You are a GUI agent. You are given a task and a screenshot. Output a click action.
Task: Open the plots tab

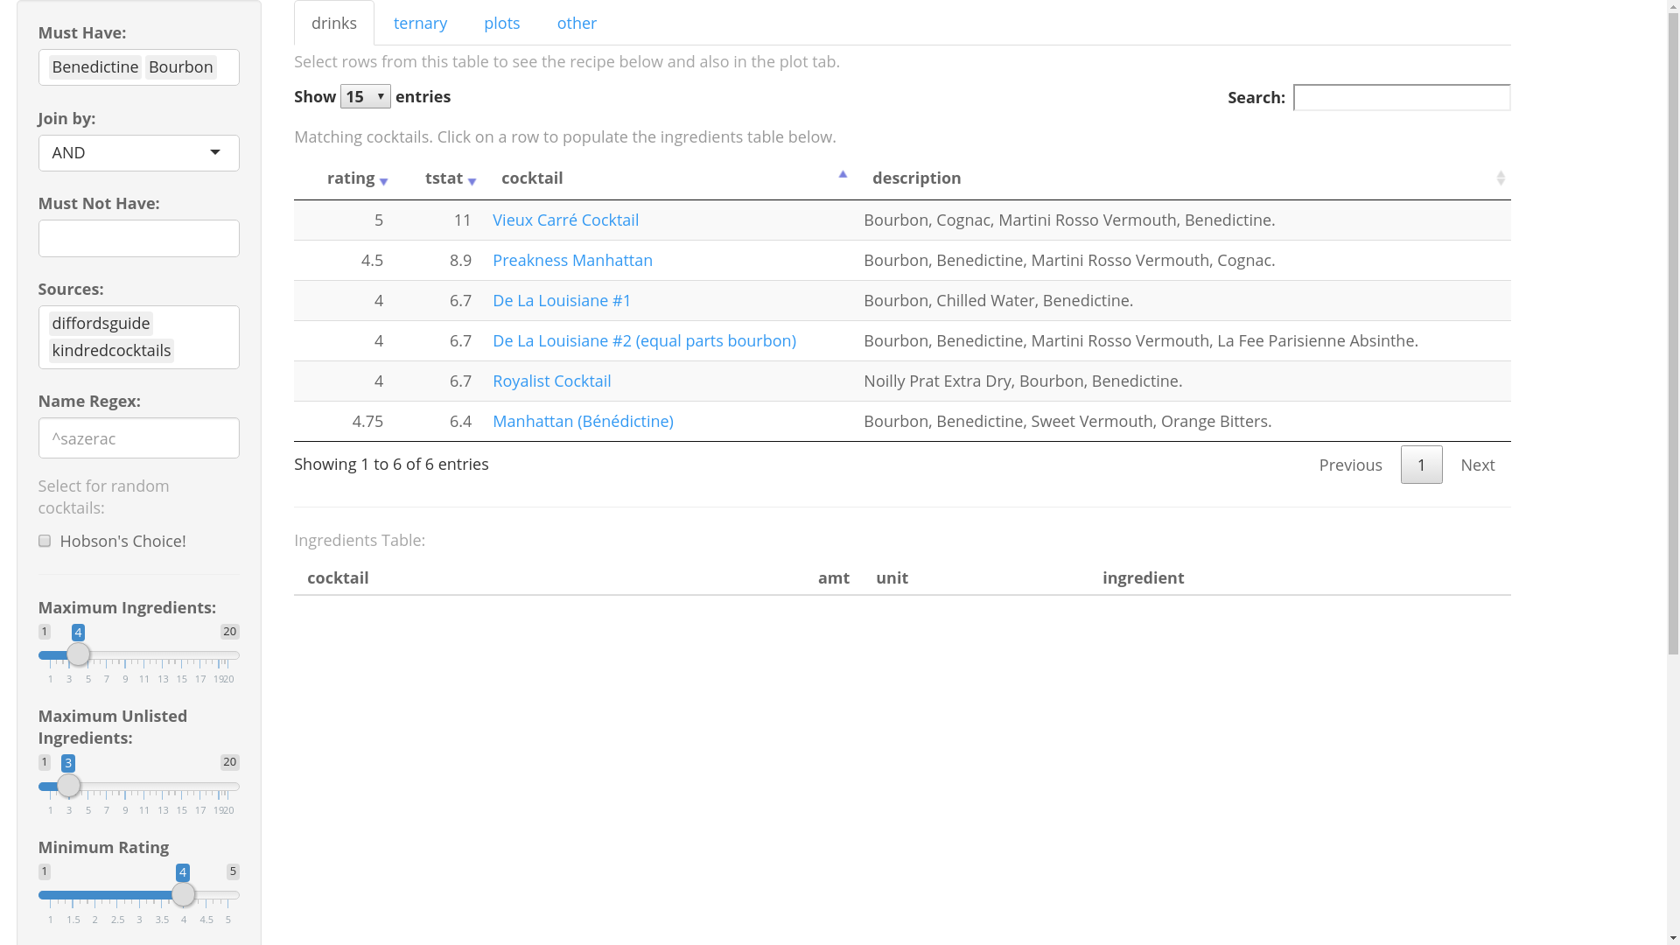click(x=501, y=23)
